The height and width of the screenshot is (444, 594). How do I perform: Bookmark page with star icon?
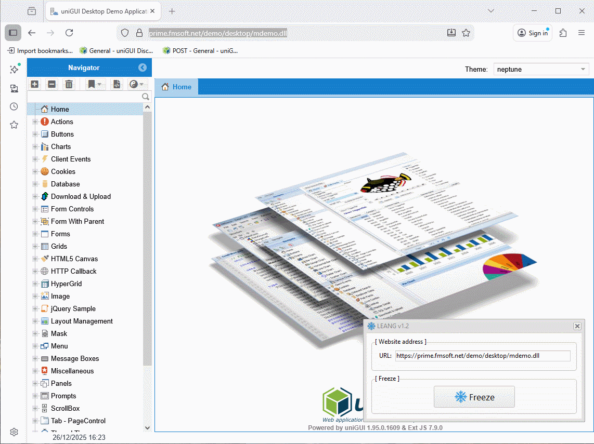pyautogui.click(x=466, y=33)
